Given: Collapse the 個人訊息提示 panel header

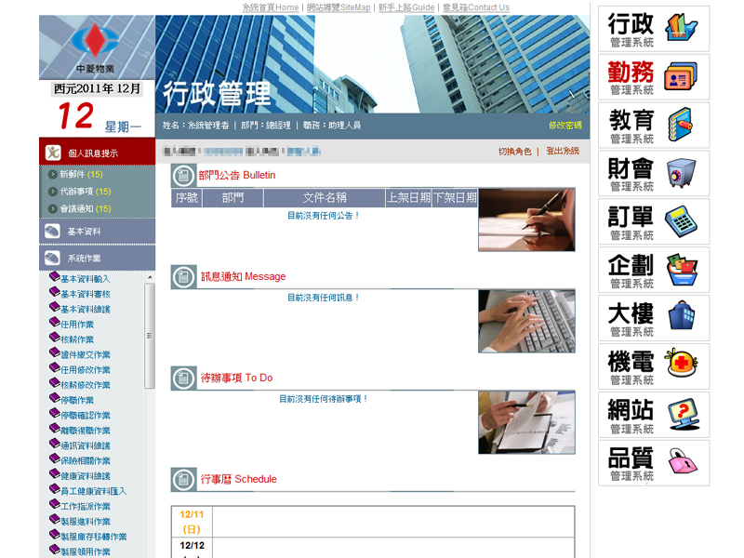Looking at the screenshot, I should (98, 152).
